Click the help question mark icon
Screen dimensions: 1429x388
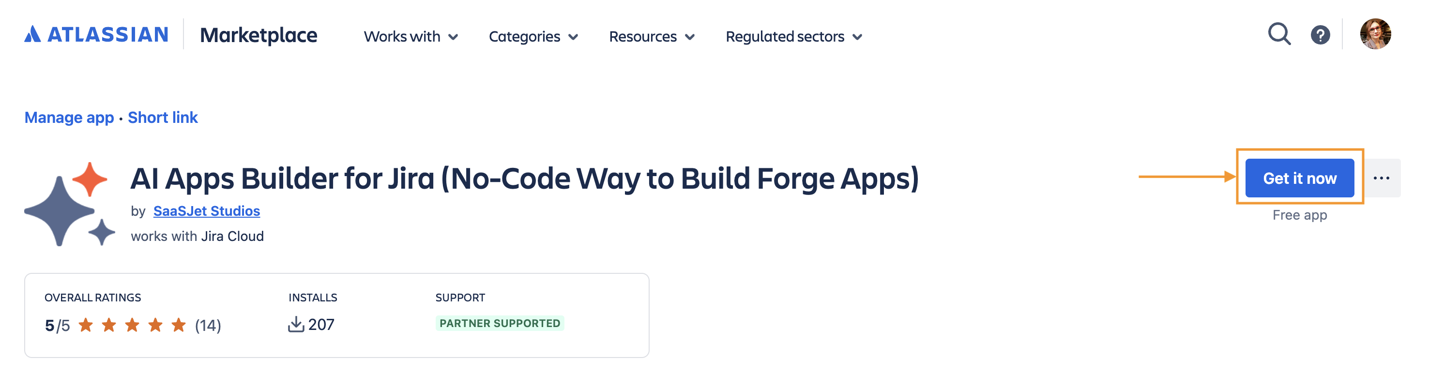coord(1320,35)
